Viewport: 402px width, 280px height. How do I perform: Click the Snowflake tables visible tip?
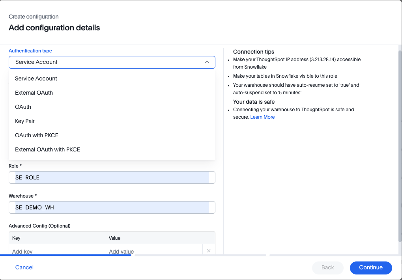[x=285, y=76]
